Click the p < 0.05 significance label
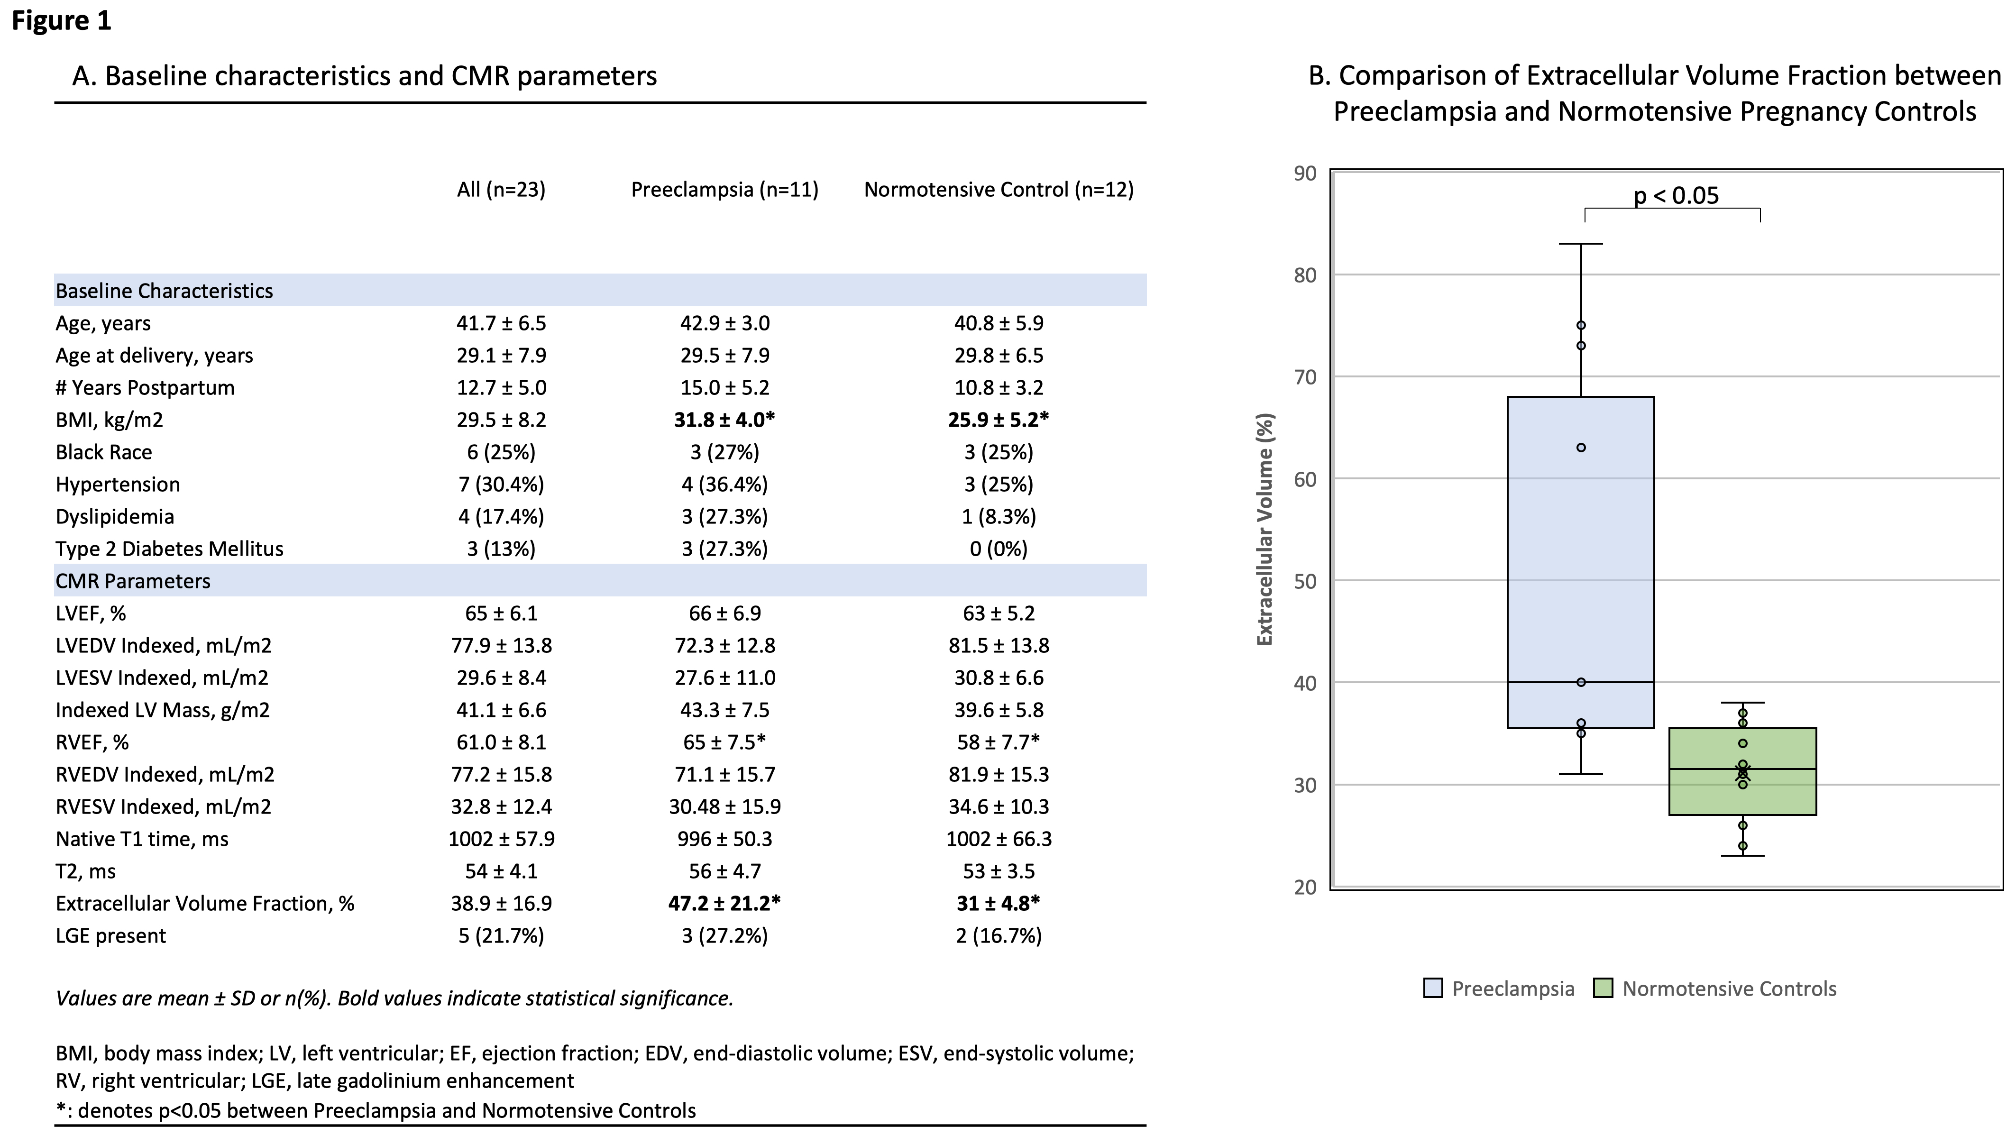2016x1135 pixels. [x=1676, y=196]
